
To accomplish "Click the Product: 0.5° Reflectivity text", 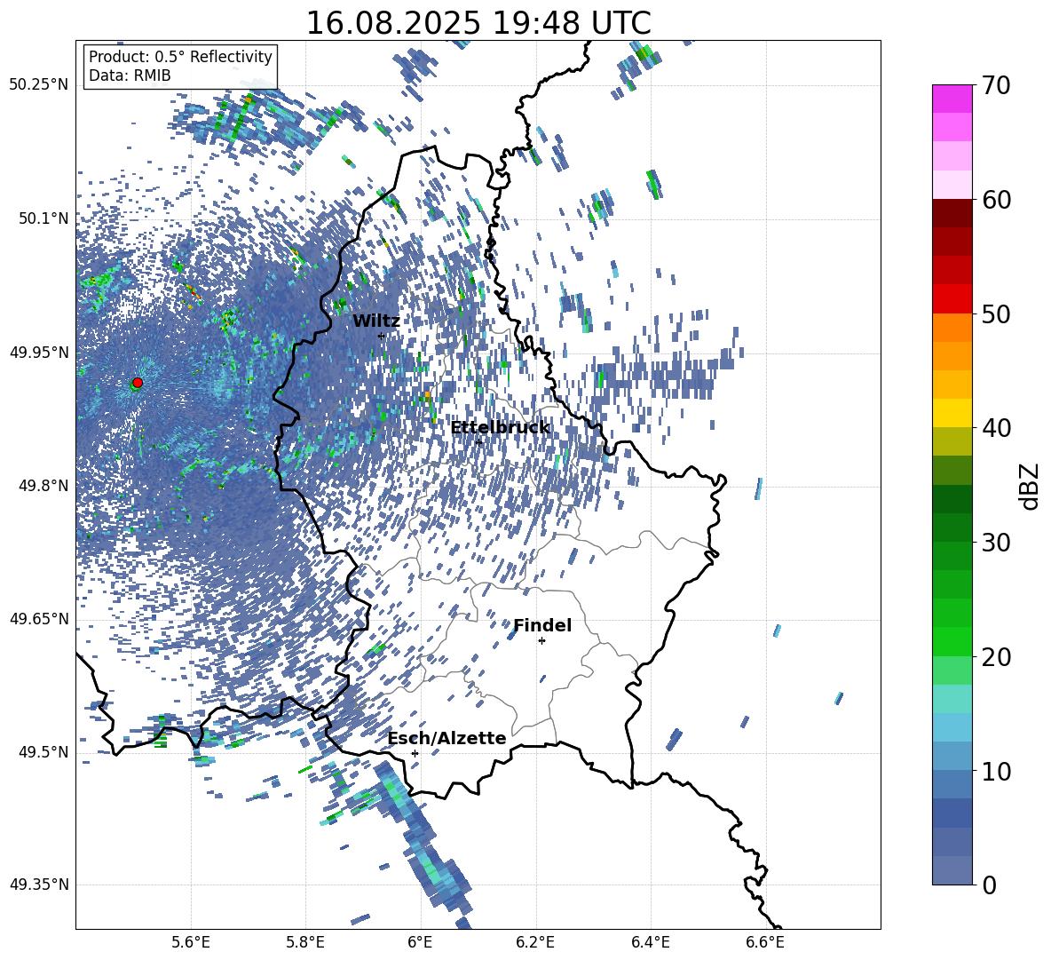I will tap(180, 57).
